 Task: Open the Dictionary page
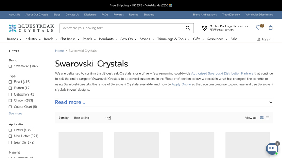pyautogui.click(x=90, y=15)
